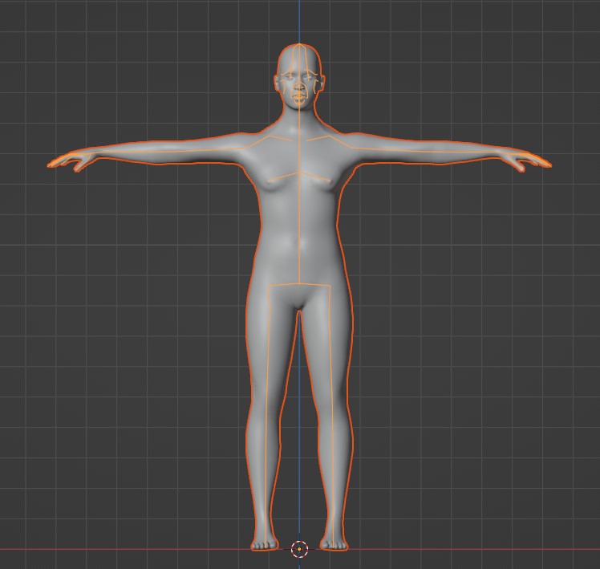Click the model's face
This screenshot has width=600, height=569.
(299, 87)
